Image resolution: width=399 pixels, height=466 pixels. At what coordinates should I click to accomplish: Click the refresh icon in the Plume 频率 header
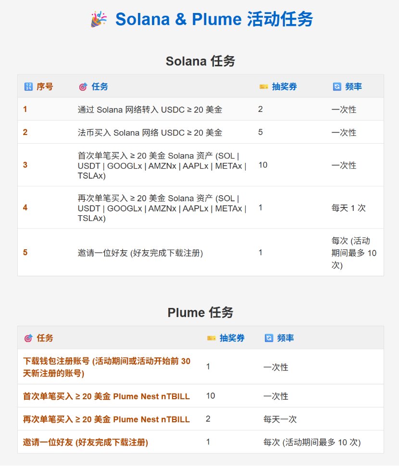click(269, 338)
